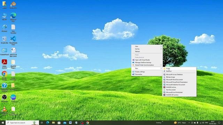Launch the OBS Studio desktop shortcut
223x125 pixels.
[x=5, y=98]
